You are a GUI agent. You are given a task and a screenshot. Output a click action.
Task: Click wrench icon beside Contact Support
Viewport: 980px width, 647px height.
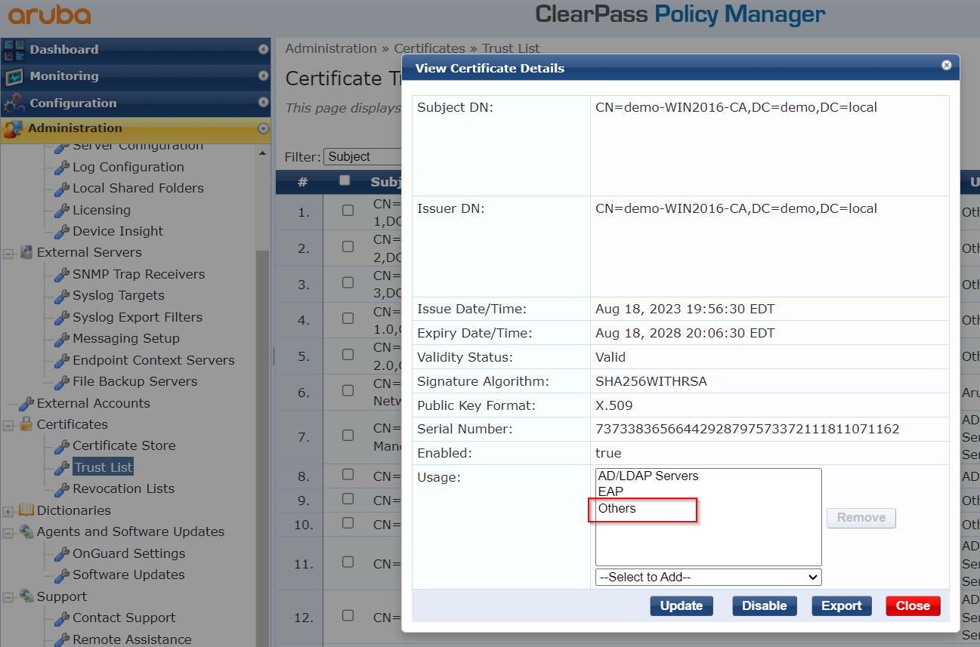[62, 618]
